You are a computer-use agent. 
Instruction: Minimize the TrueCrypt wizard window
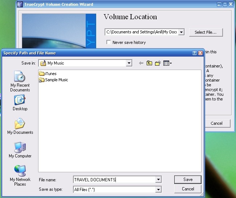coord(219,4)
